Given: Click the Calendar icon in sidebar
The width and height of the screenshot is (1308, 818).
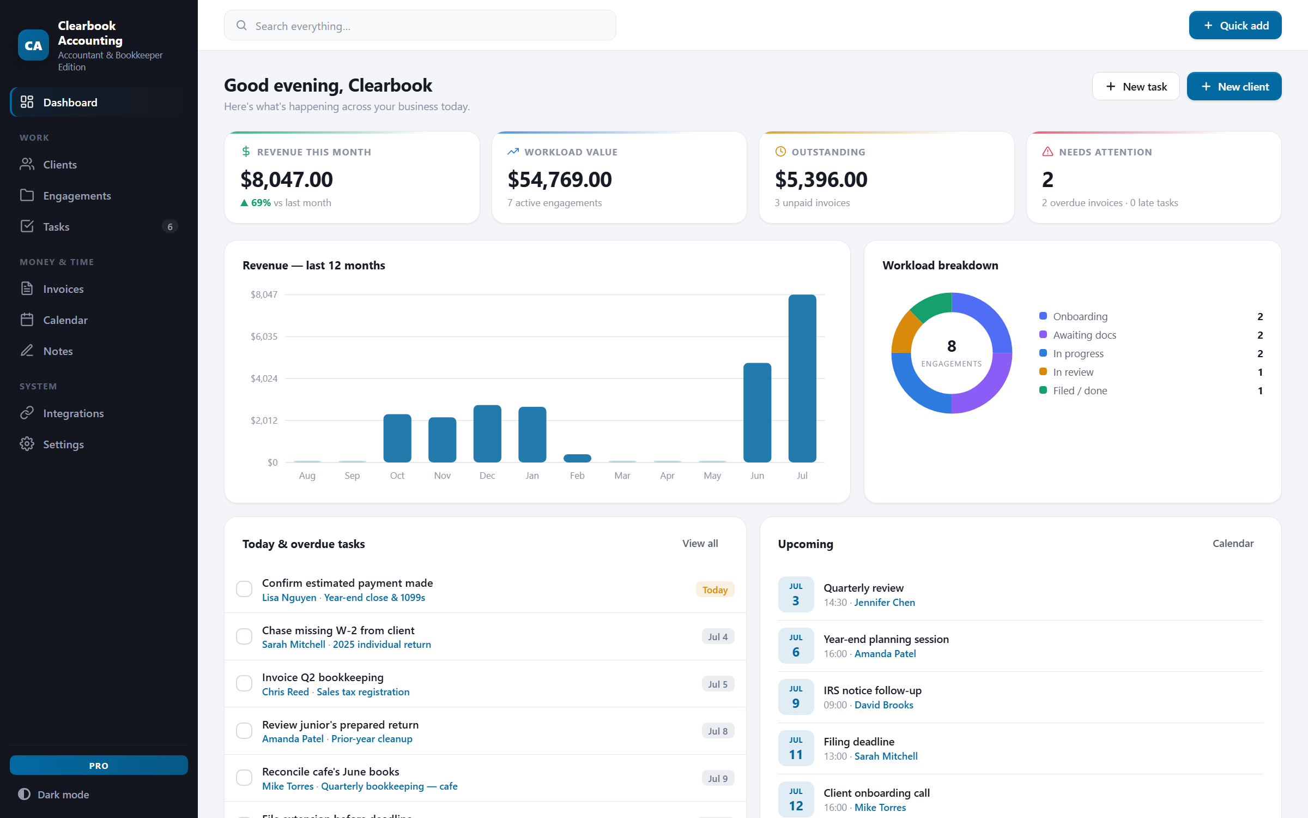Looking at the screenshot, I should pos(27,320).
